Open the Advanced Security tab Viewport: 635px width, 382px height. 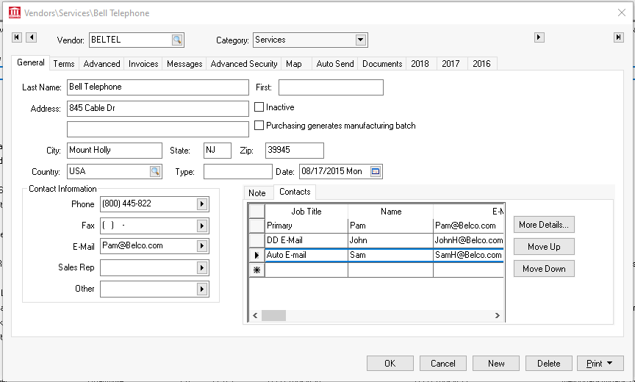pyautogui.click(x=244, y=64)
